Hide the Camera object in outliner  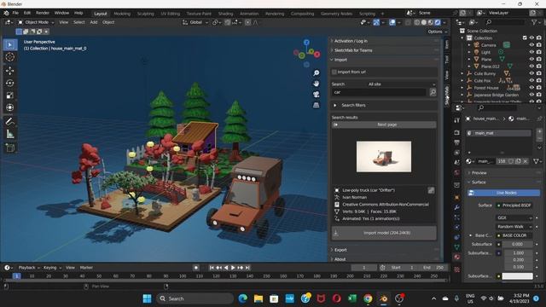[x=531, y=45]
